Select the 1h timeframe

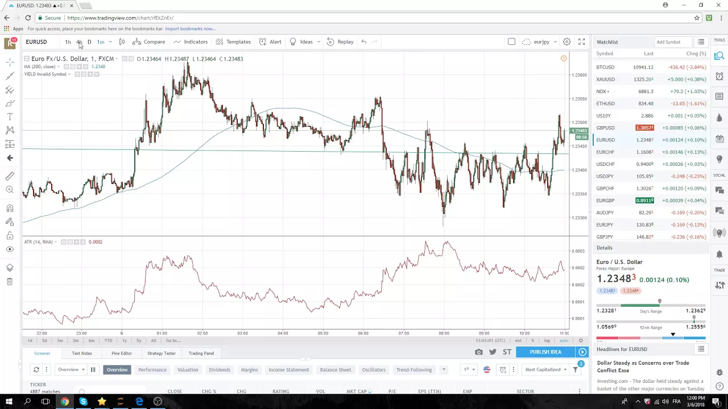point(68,41)
